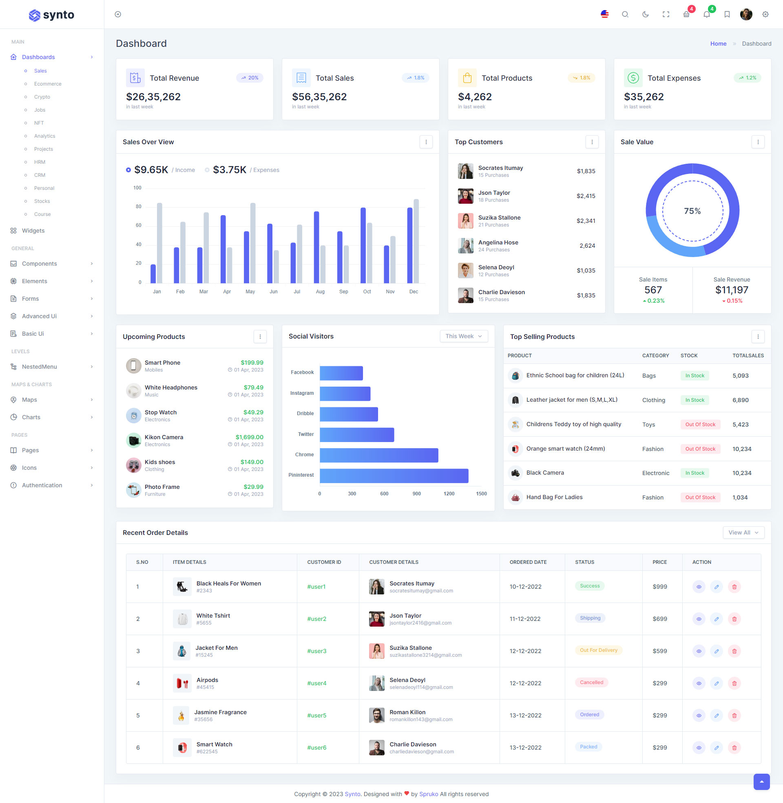View Black Heals For Women order
The image size is (783, 803).
[x=698, y=587]
